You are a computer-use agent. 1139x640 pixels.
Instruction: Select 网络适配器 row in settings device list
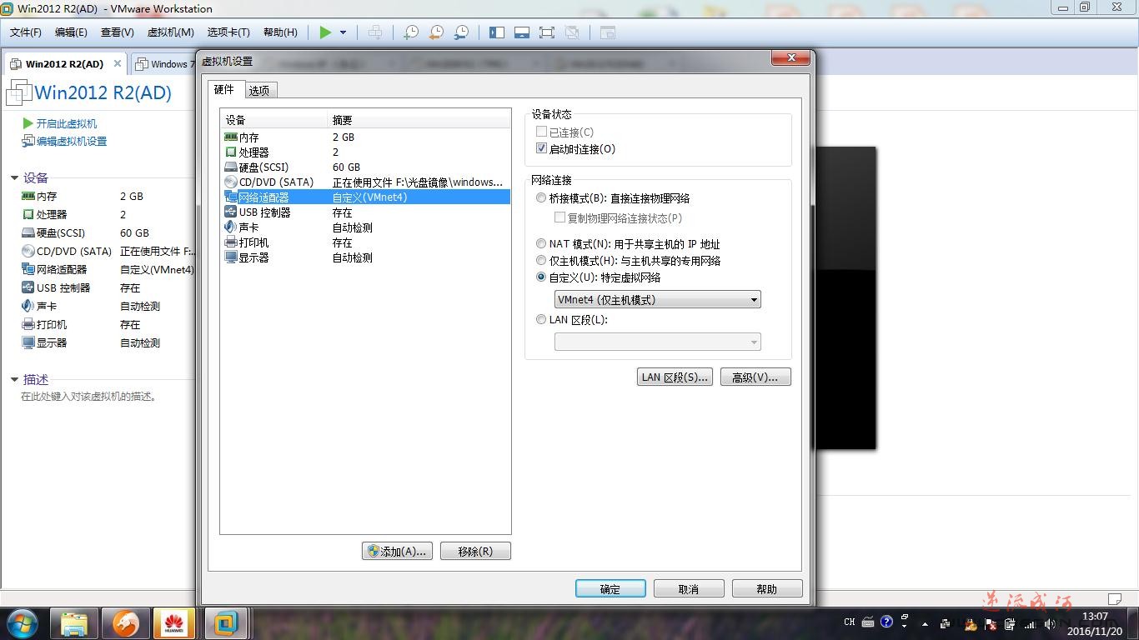click(365, 197)
